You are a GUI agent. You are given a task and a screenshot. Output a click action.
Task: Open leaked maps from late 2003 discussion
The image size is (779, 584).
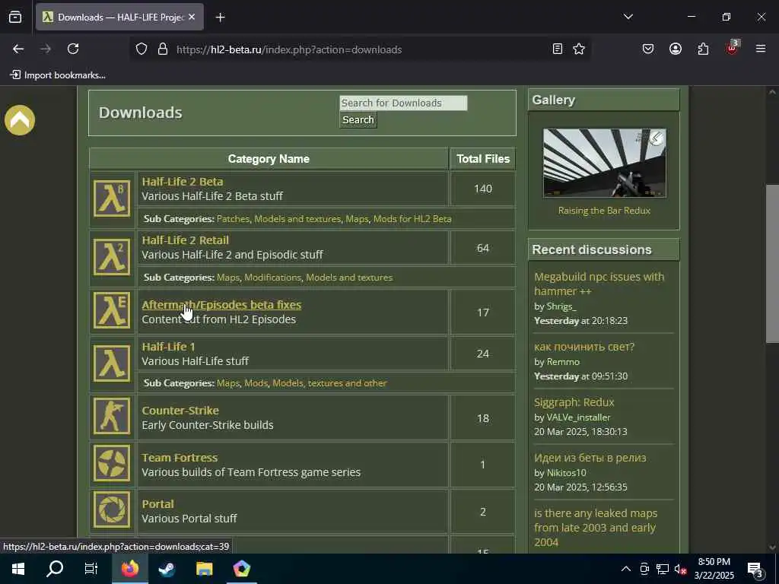[596, 528]
